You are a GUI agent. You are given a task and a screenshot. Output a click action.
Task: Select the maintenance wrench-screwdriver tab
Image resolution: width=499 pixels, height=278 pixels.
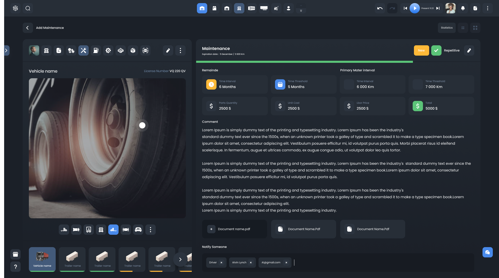(x=84, y=50)
